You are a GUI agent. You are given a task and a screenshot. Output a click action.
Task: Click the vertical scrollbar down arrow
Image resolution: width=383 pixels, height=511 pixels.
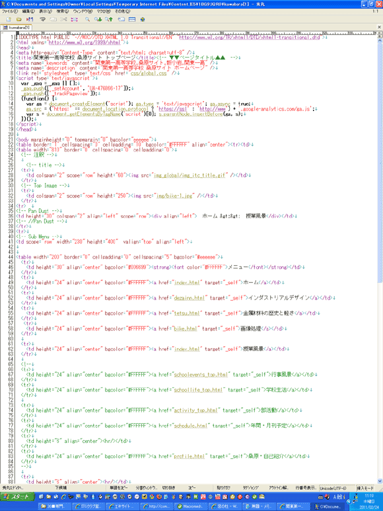tap(380, 481)
